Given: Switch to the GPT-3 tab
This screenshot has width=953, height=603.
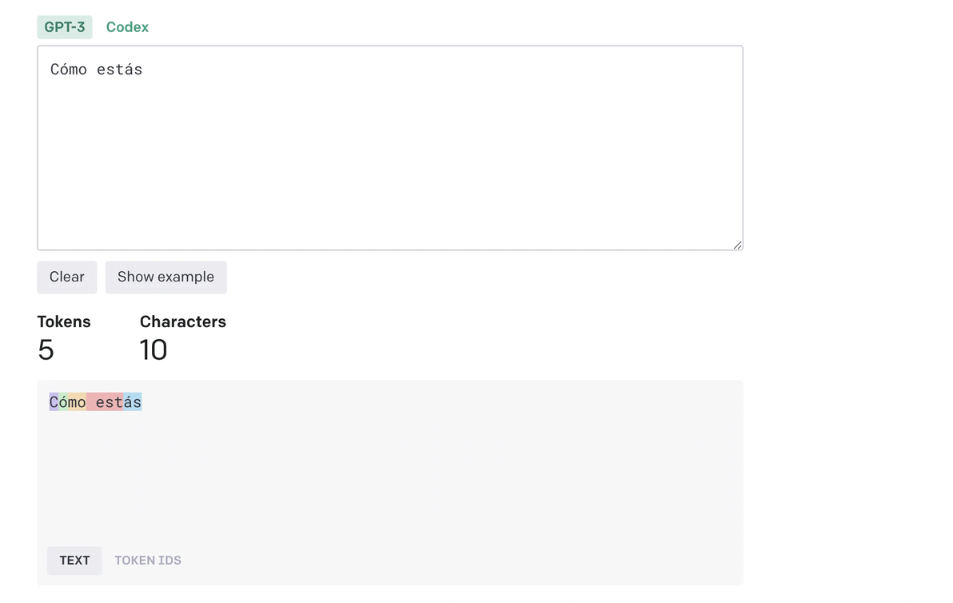Looking at the screenshot, I should (64, 27).
